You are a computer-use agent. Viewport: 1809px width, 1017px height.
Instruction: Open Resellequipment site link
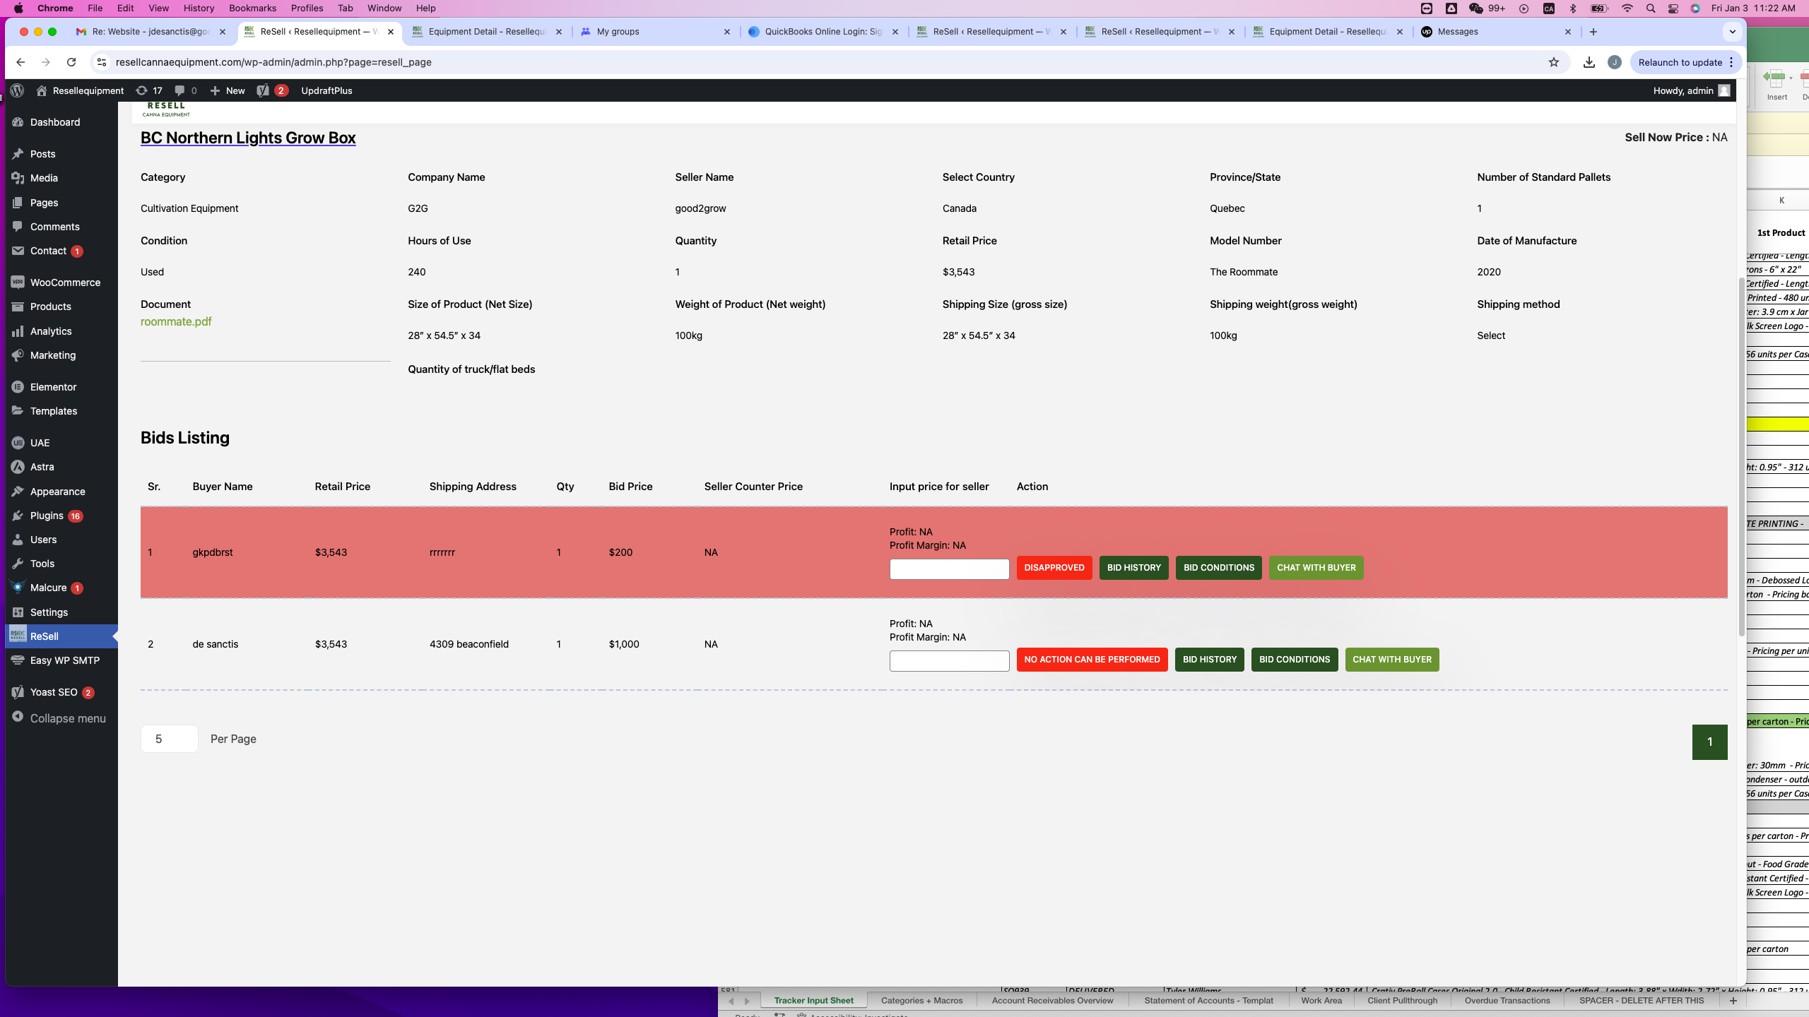click(x=80, y=90)
